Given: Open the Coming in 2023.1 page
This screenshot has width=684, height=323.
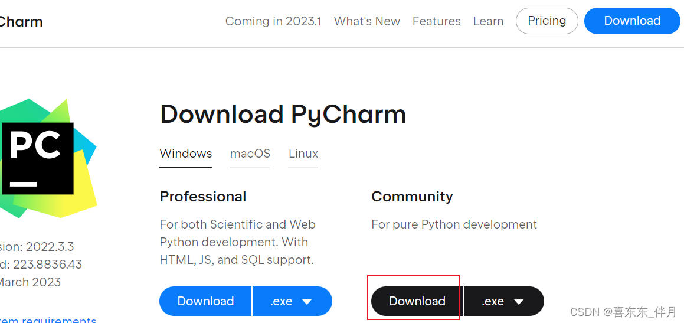Looking at the screenshot, I should tap(273, 21).
